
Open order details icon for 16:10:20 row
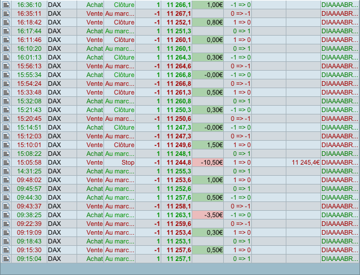(6, 48)
